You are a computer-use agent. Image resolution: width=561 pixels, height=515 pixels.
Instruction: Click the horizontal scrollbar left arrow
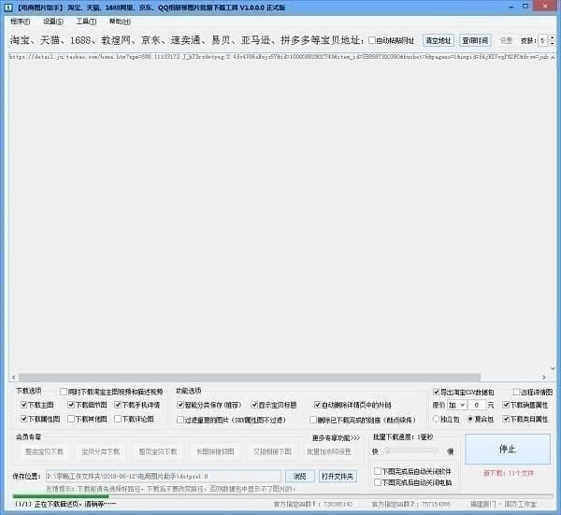coord(14,378)
